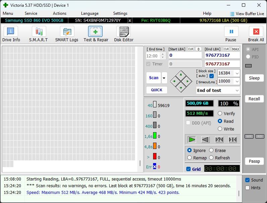Image resolution: width=267 pixels, height=203 pixels.
Task: Open the Help menu
Action: pyautogui.click(x=207, y=13)
